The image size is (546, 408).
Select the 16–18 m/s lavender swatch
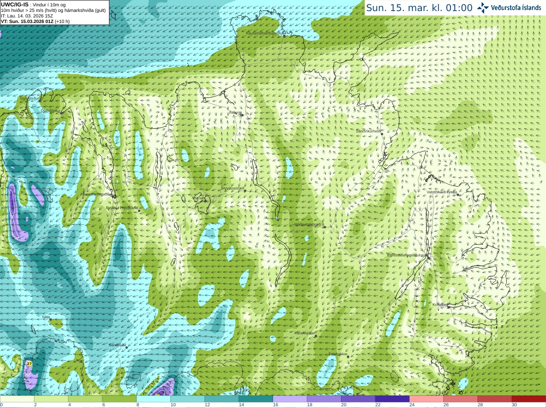(x=290, y=399)
